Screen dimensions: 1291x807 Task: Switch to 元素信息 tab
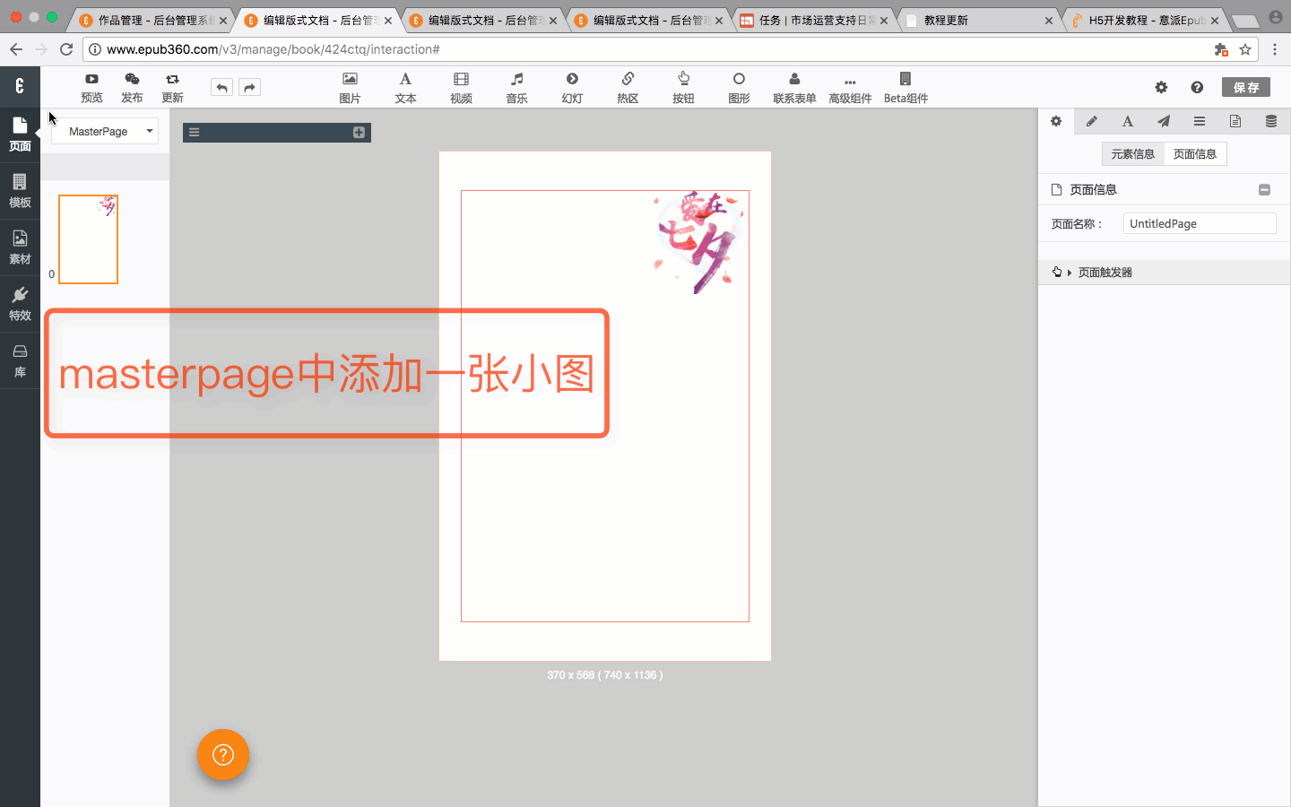click(1132, 154)
